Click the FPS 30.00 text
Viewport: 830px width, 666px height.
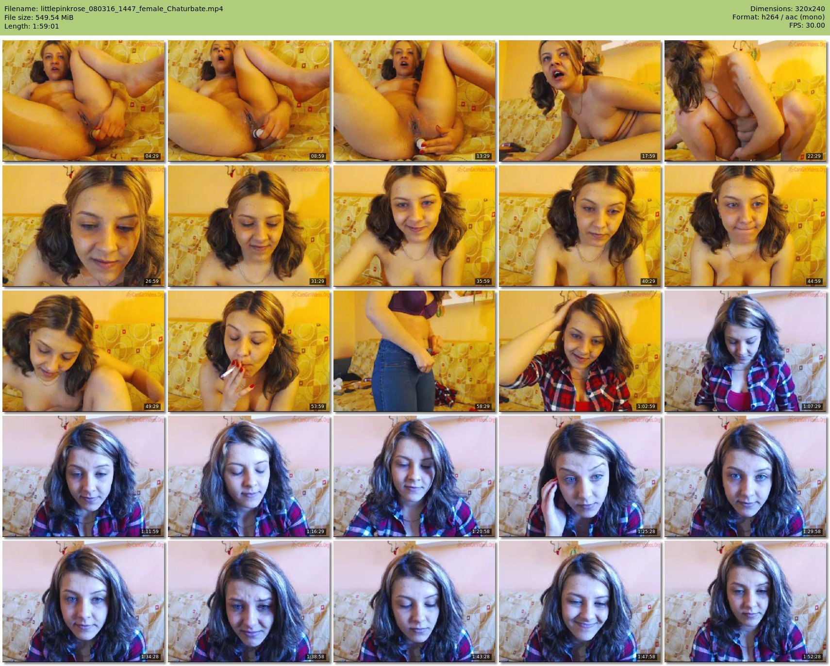(807, 25)
